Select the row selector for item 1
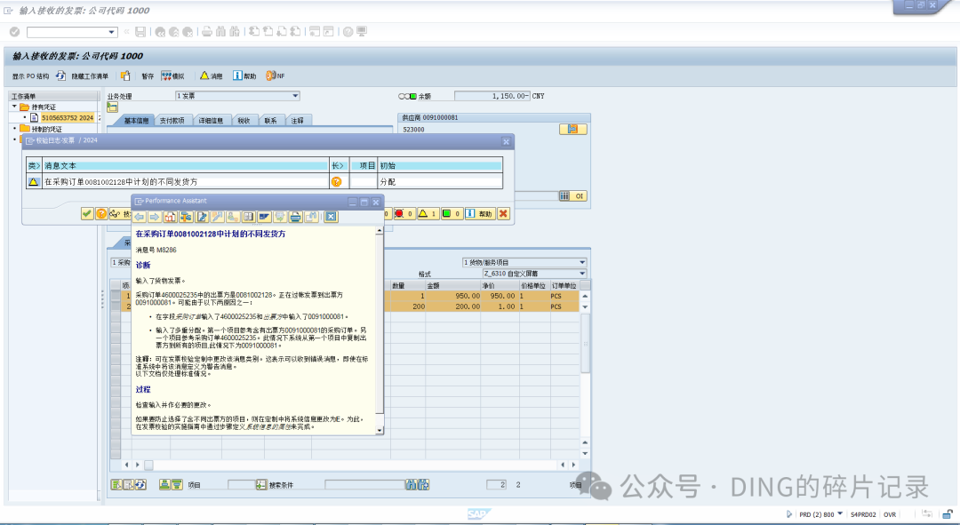The width and height of the screenshot is (960, 525). coord(115,296)
